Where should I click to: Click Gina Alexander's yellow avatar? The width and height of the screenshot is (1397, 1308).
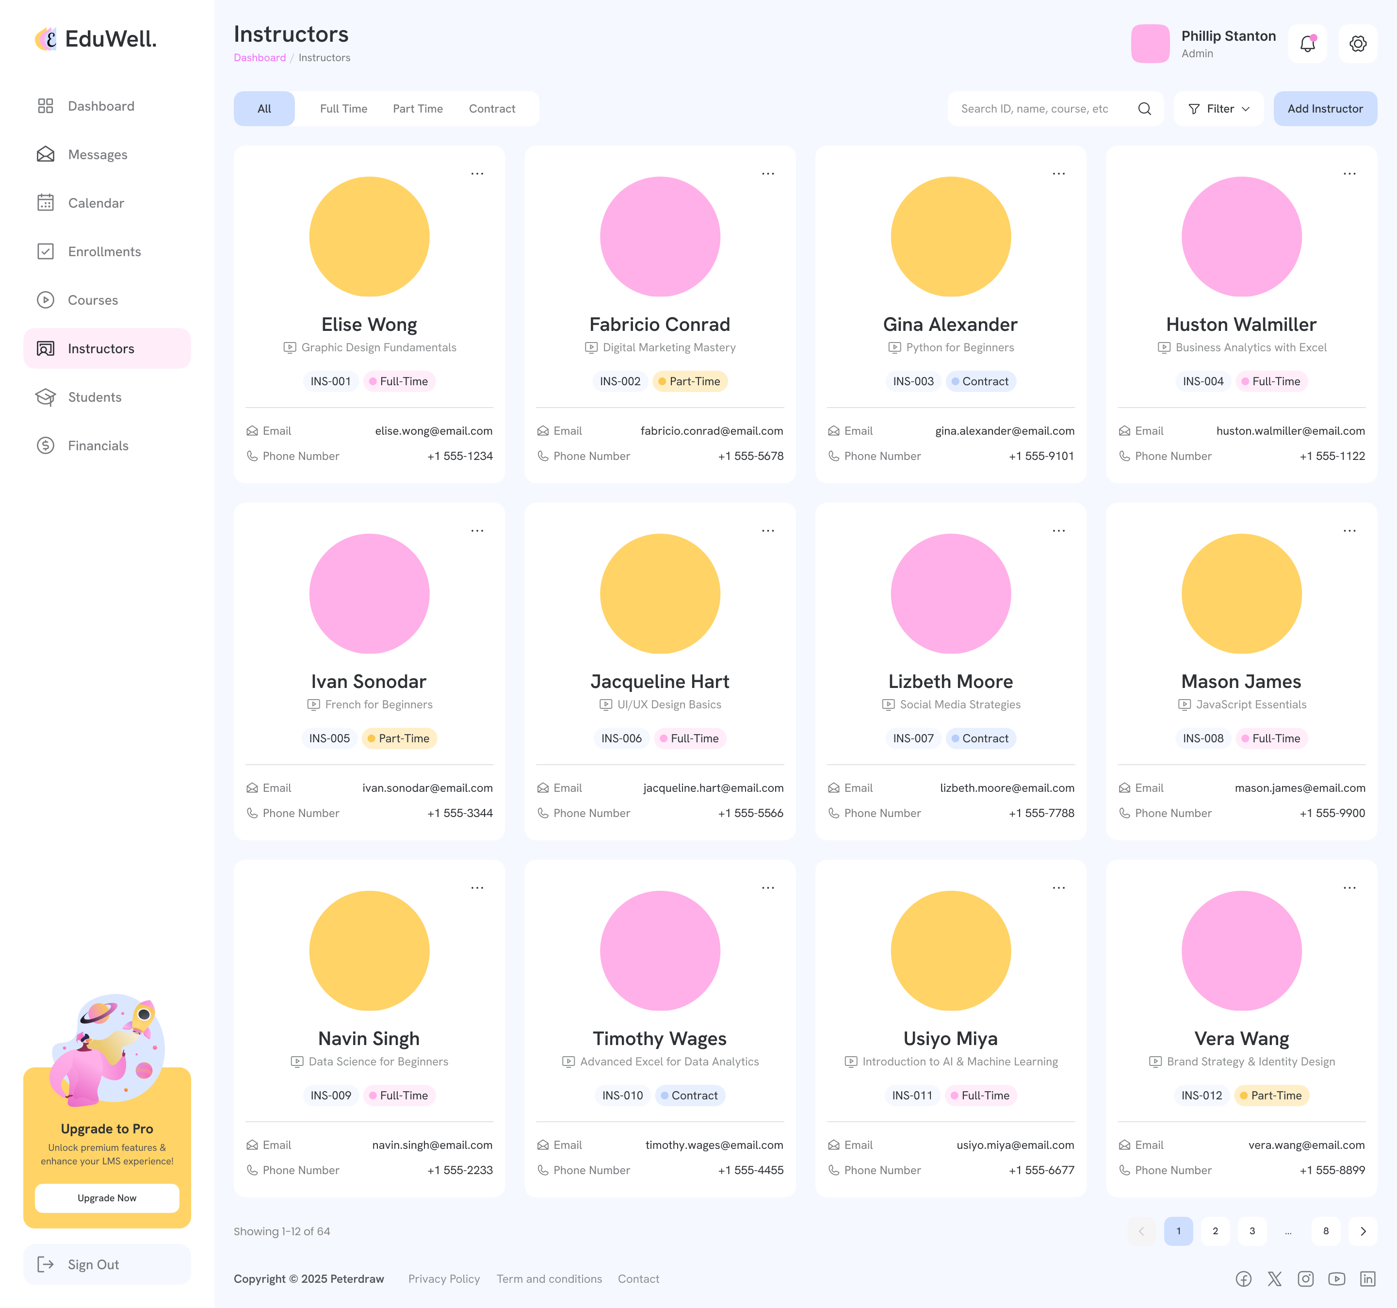pos(950,236)
